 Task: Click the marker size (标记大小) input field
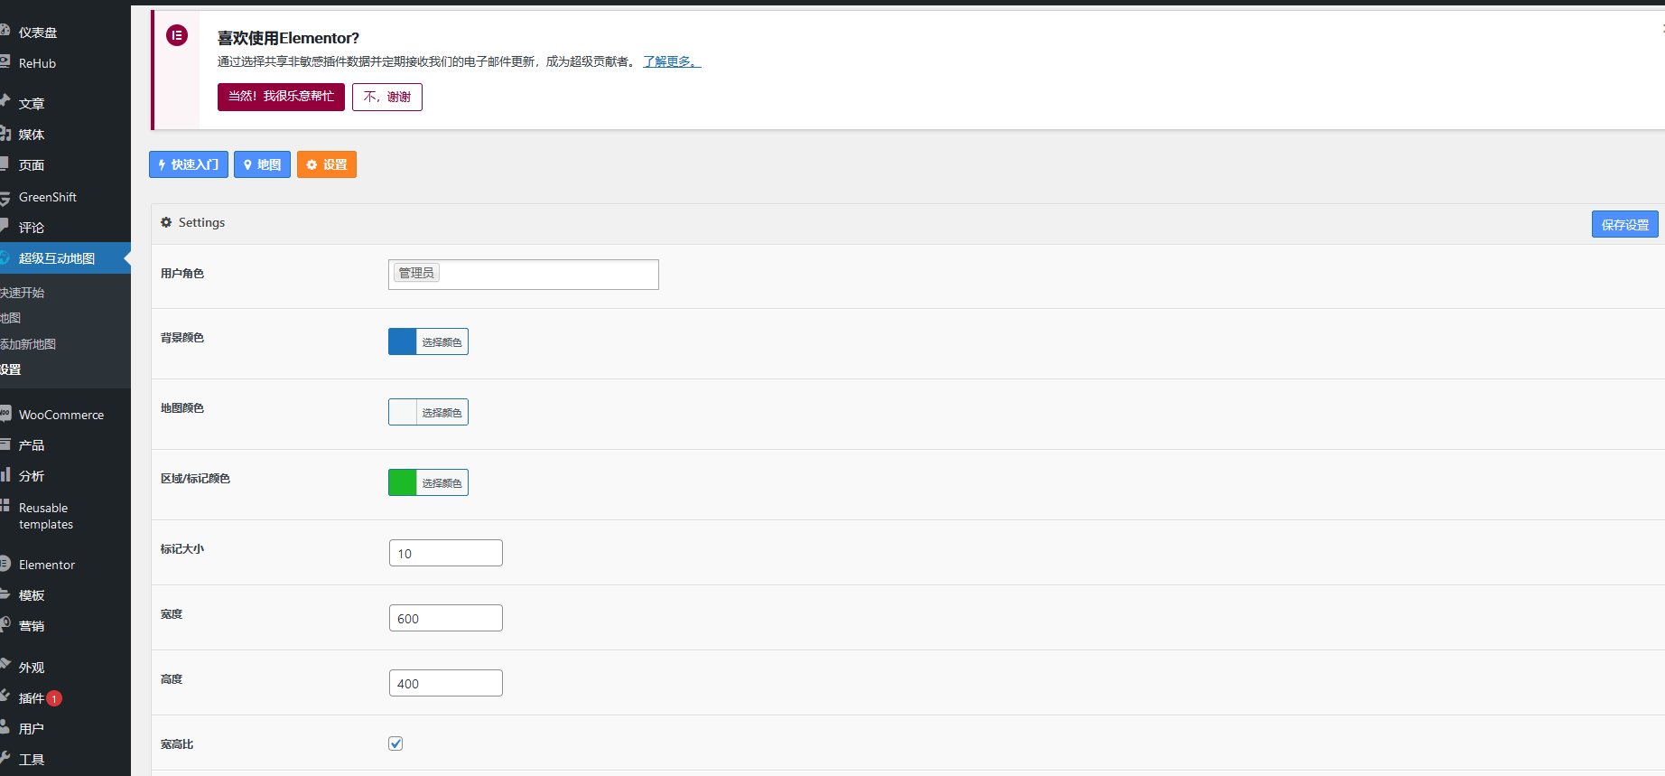coord(445,553)
